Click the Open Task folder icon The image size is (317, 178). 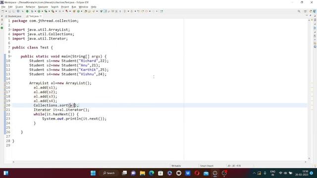click(89, 11)
